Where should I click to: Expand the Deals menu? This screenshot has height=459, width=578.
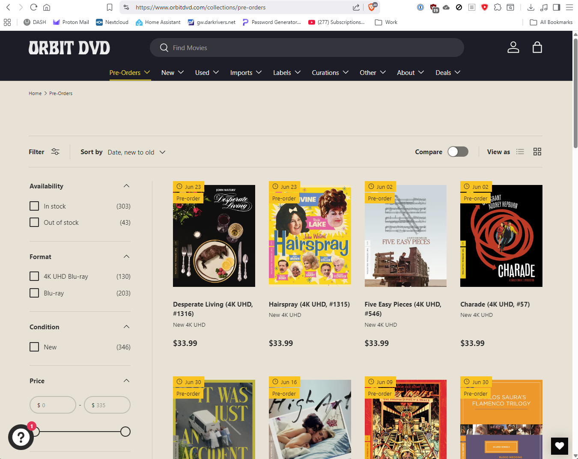[448, 73]
